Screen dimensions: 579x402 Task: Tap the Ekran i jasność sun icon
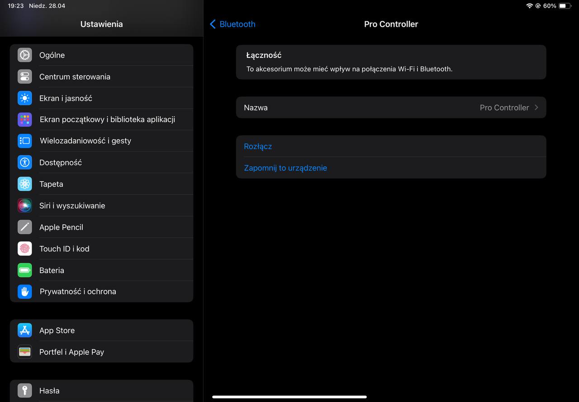tap(25, 98)
